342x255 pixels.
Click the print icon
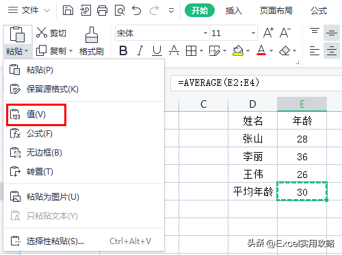pyautogui.click(x=102, y=10)
